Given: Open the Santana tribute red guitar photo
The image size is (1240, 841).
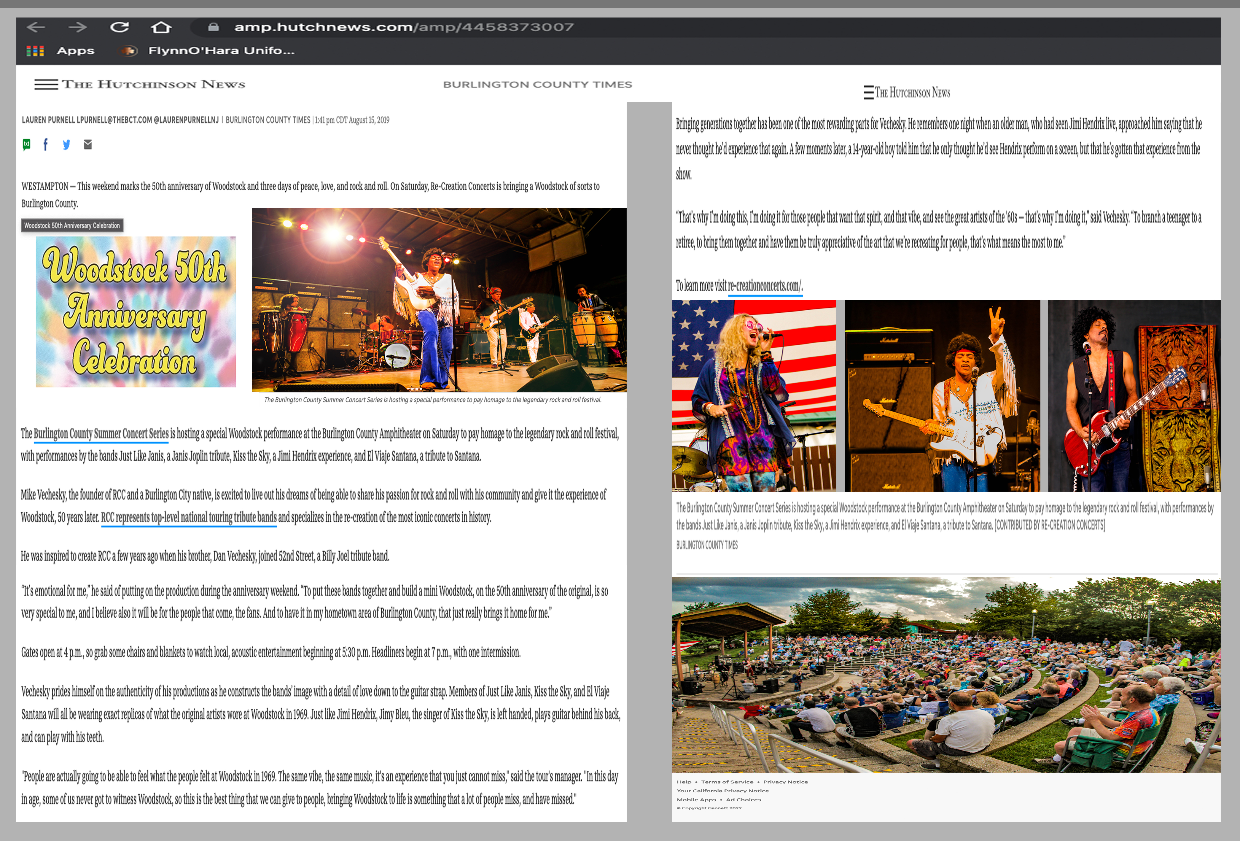Looking at the screenshot, I should (x=1134, y=395).
